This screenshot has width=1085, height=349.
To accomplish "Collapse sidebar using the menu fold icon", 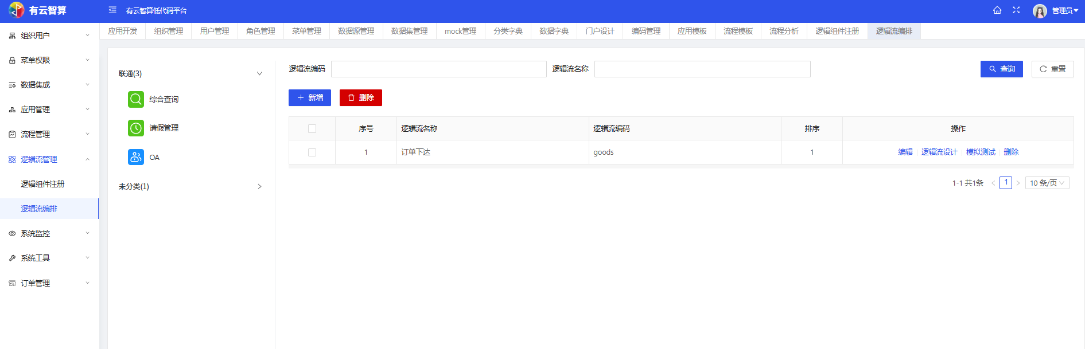I will [112, 10].
